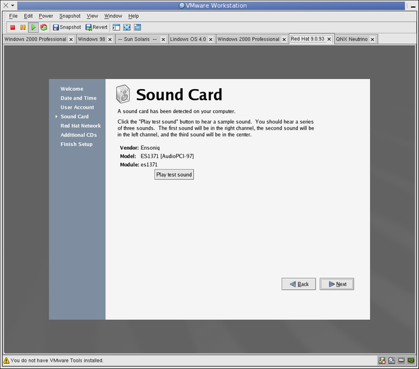This screenshot has height=369, width=419.
Task: Click the Back button
Action: tap(299, 284)
